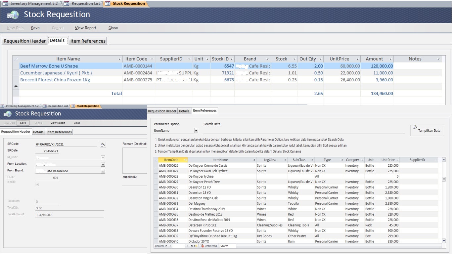Jump to last record in navigator
The width and height of the screenshot is (452, 254).
point(192,246)
